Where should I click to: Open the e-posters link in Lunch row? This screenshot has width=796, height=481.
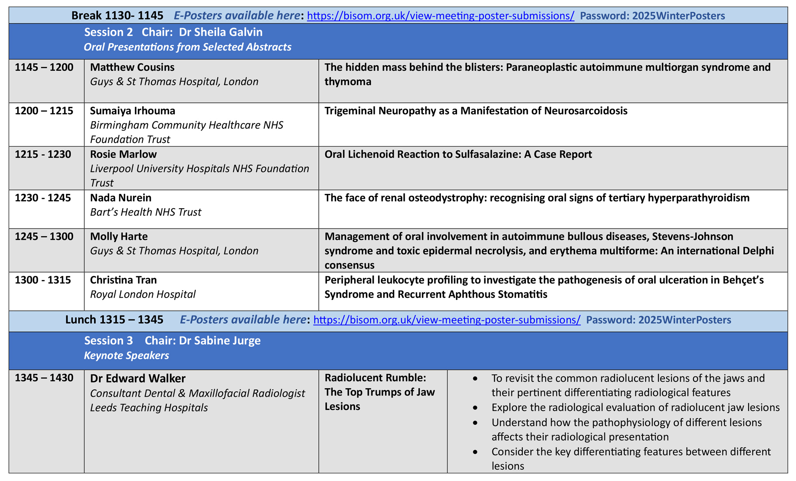coord(447,320)
